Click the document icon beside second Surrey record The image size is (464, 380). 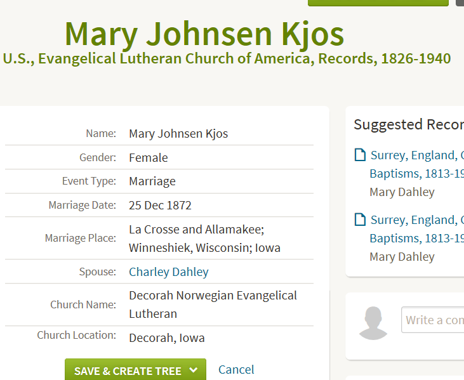click(x=360, y=219)
